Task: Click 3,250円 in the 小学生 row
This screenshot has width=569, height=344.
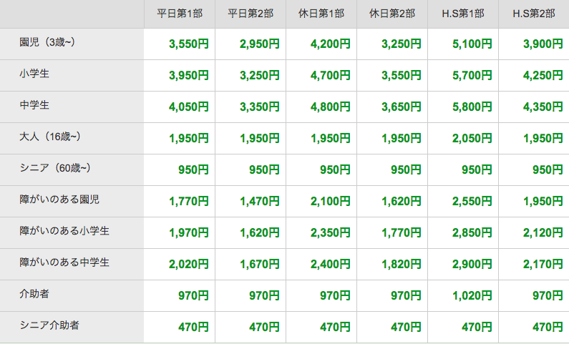Action: (x=260, y=75)
